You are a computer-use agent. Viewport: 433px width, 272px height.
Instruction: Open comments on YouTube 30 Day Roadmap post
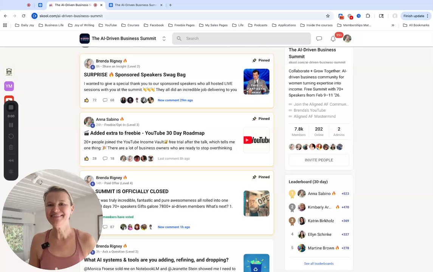pos(105,159)
